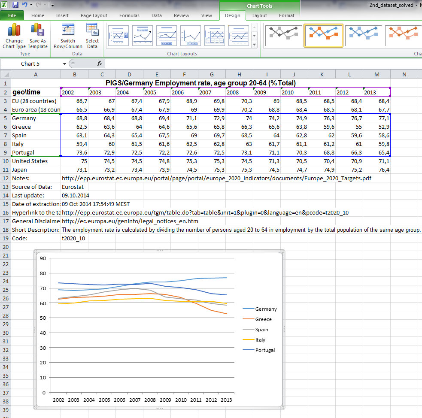
Task: Click the Europe_2020_Targets.pdf notes link
Action: pyautogui.click(x=216, y=179)
